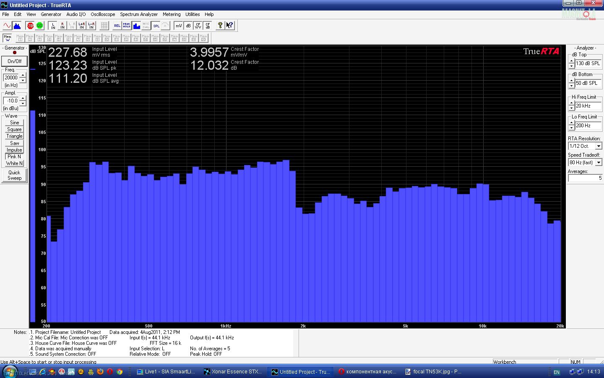The width and height of the screenshot is (604, 378).
Task: Switch to Xonar Essence STX taskbar window
Action: click(232, 372)
